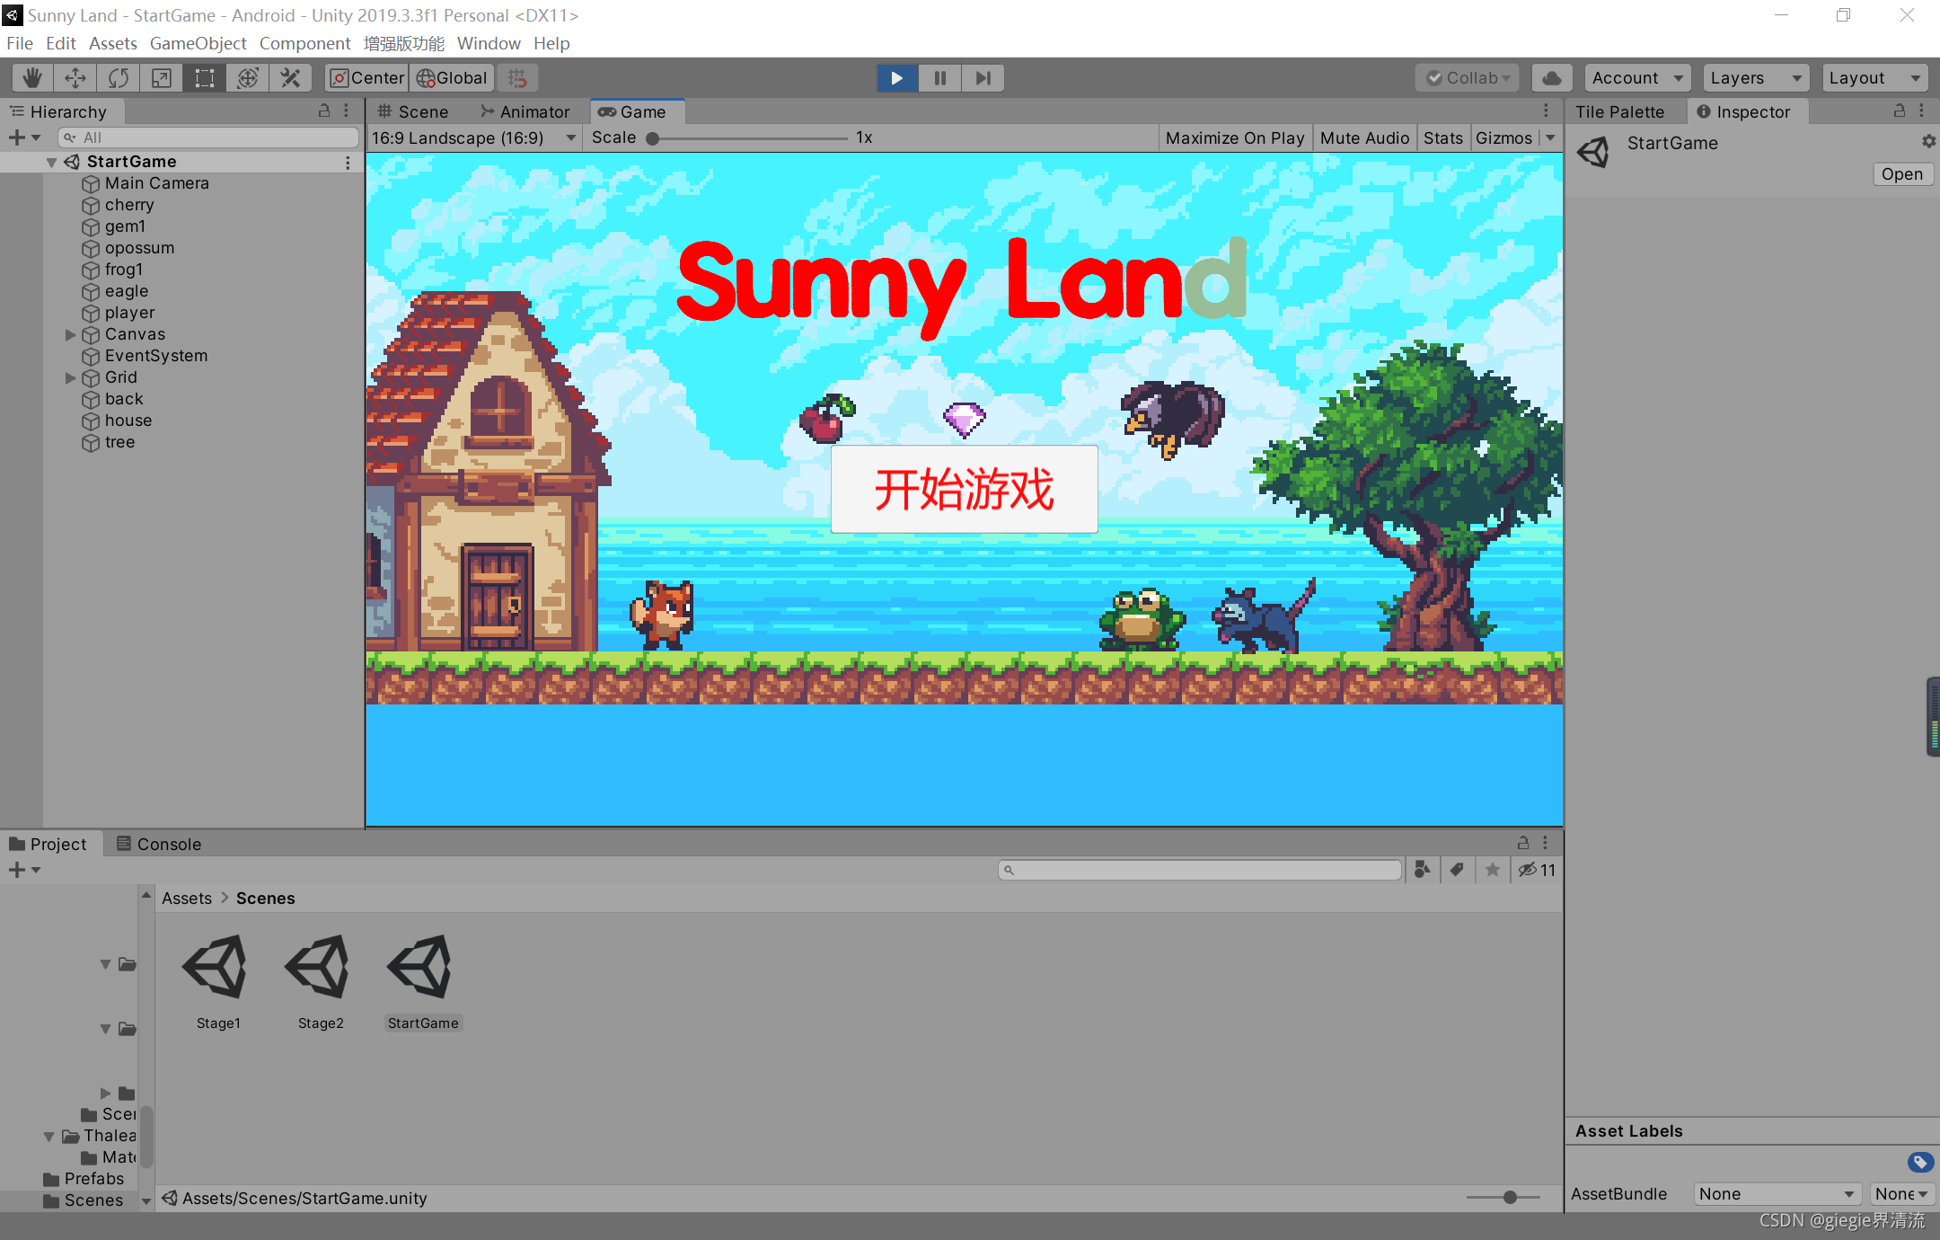Image resolution: width=1940 pixels, height=1240 pixels.
Task: Open favorites star in Project toolbar
Action: point(1492,870)
